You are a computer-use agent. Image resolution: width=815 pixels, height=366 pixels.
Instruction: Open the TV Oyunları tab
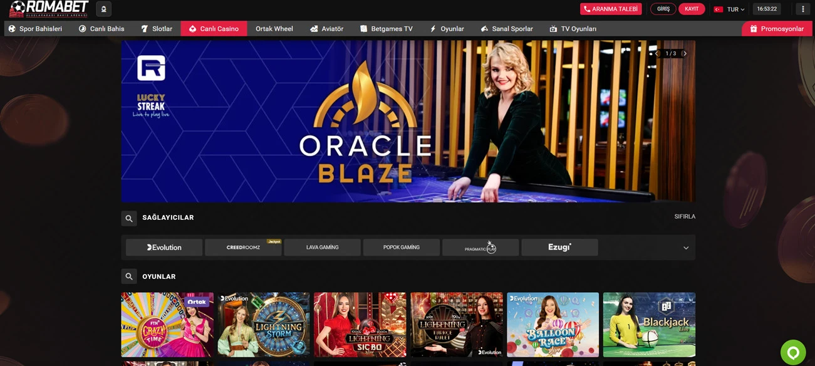pos(573,29)
